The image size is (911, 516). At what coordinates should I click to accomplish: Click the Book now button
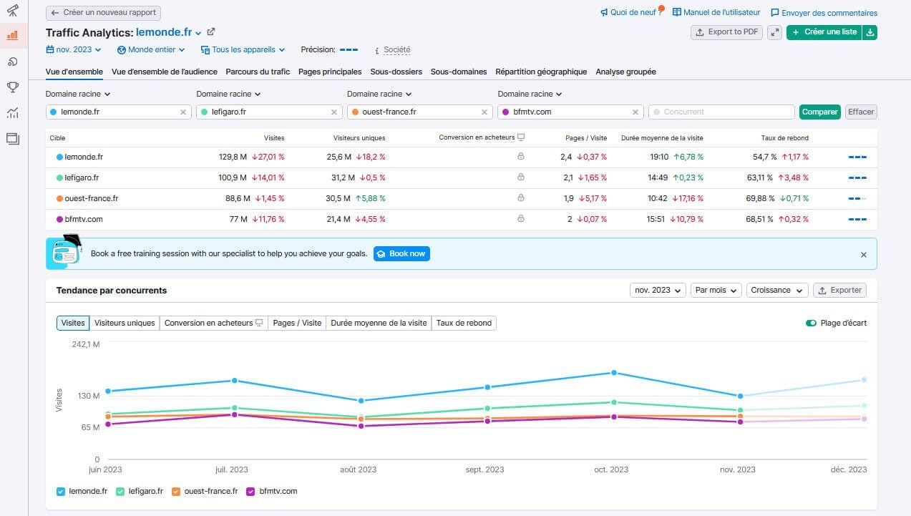[x=401, y=253]
